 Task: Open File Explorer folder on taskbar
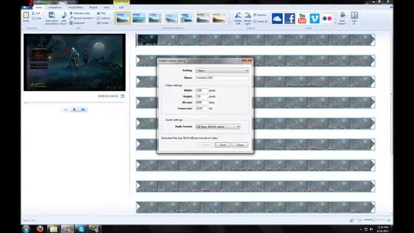[53, 229]
